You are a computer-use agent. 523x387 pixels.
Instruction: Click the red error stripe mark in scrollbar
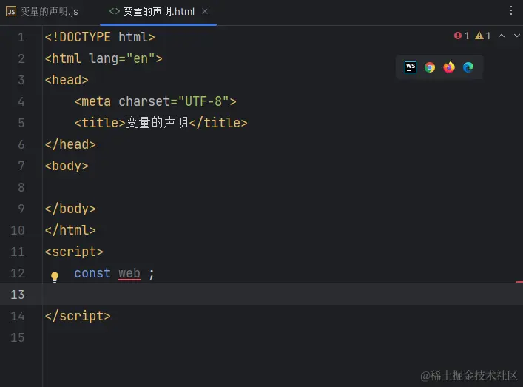[519, 282]
